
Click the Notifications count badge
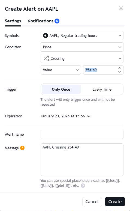click(x=57, y=21)
